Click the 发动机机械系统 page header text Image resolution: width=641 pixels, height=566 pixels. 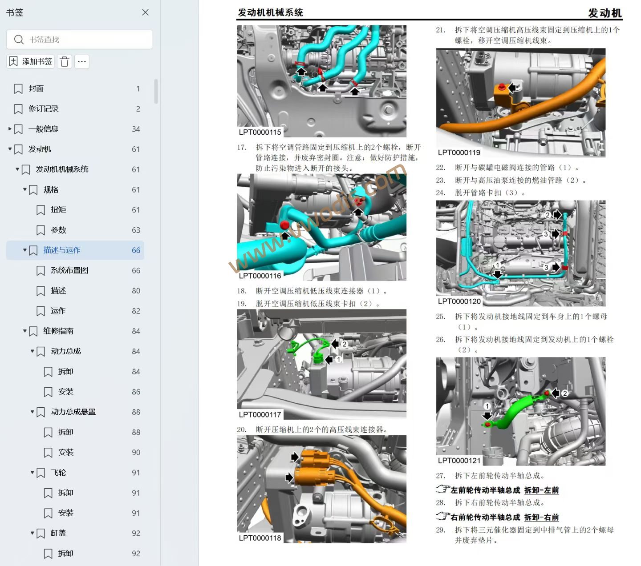coord(271,12)
